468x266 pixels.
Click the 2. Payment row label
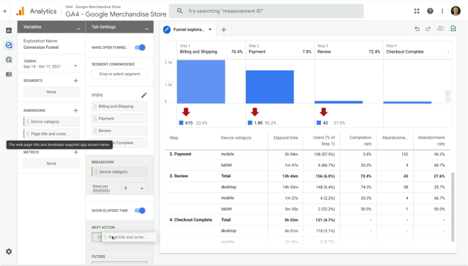(180, 154)
